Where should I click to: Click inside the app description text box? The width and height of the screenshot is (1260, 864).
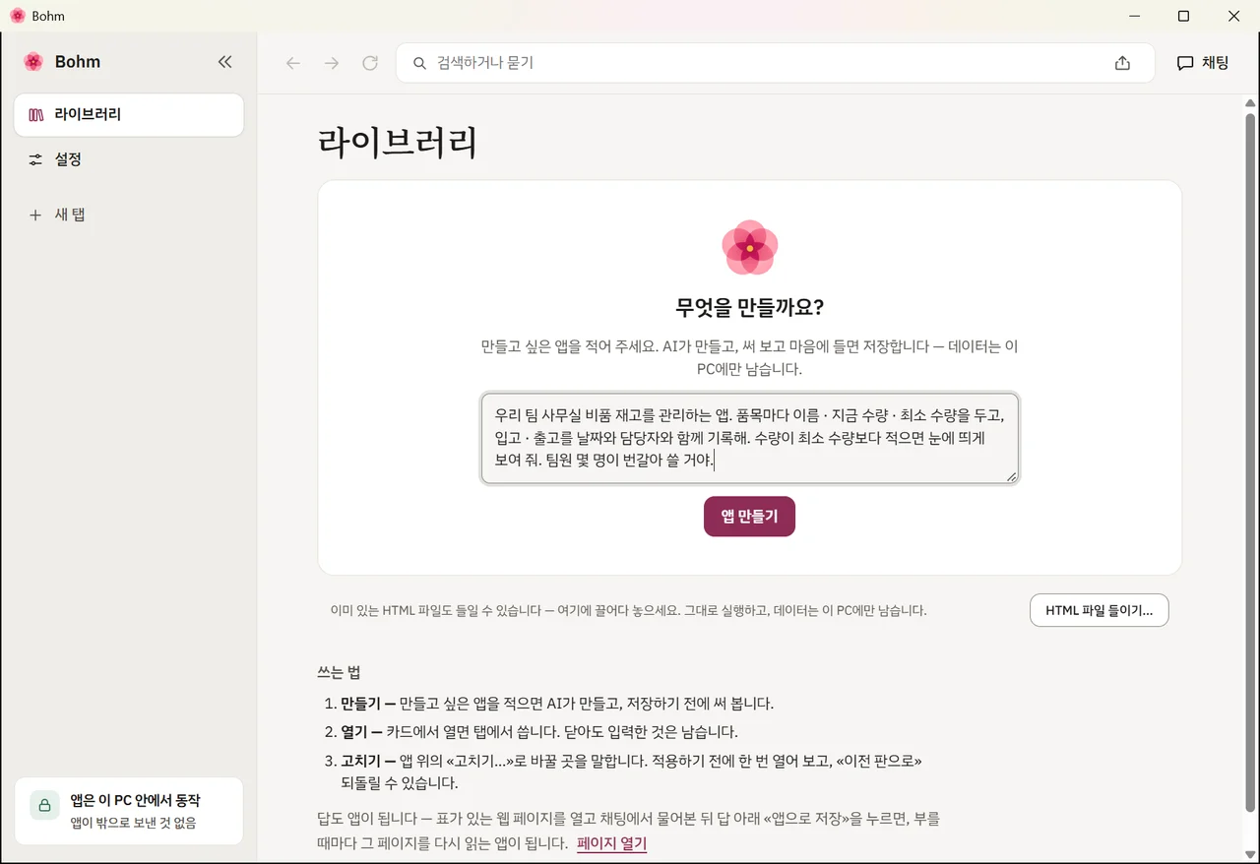(x=750, y=438)
